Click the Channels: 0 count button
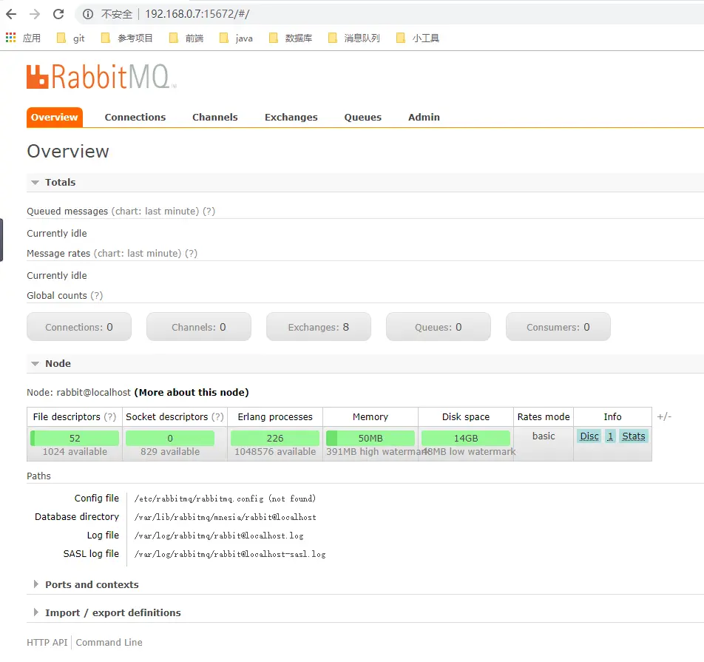The height and width of the screenshot is (662, 704). click(x=199, y=326)
